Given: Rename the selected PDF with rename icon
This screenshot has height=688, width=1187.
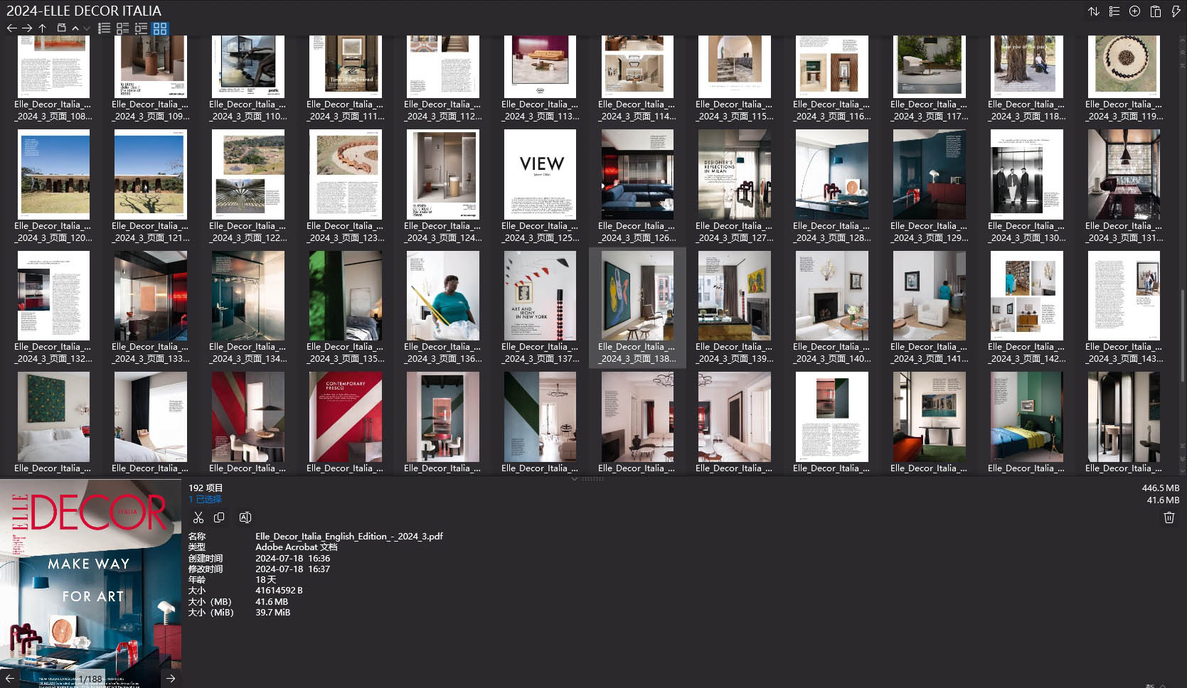Looking at the screenshot, I should click(x=245, y=517).
